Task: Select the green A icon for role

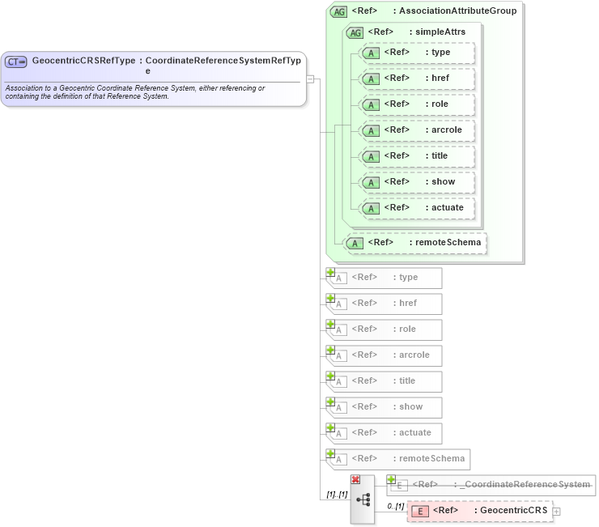Action: [x=371, y=105]
